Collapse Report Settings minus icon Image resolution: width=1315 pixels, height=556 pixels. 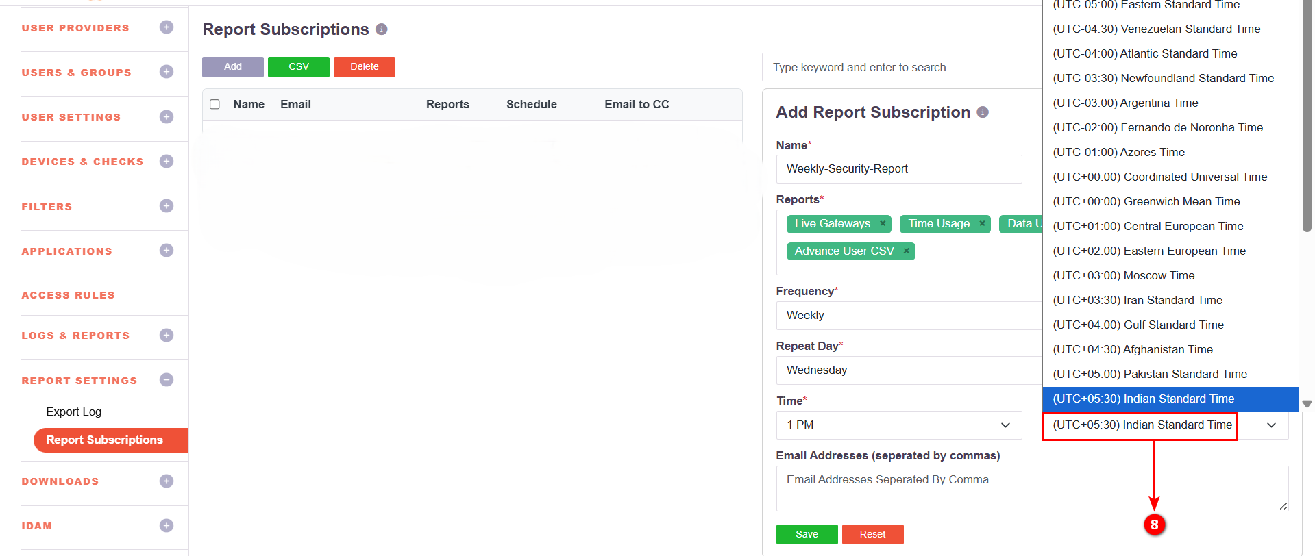pos(166,380)
